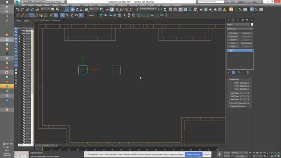Open the Material Editor icon
This screenshot has height=158, width=281.
[x=195, y=10]
